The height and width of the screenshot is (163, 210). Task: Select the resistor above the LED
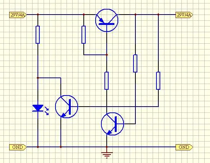tap(38, 35)
